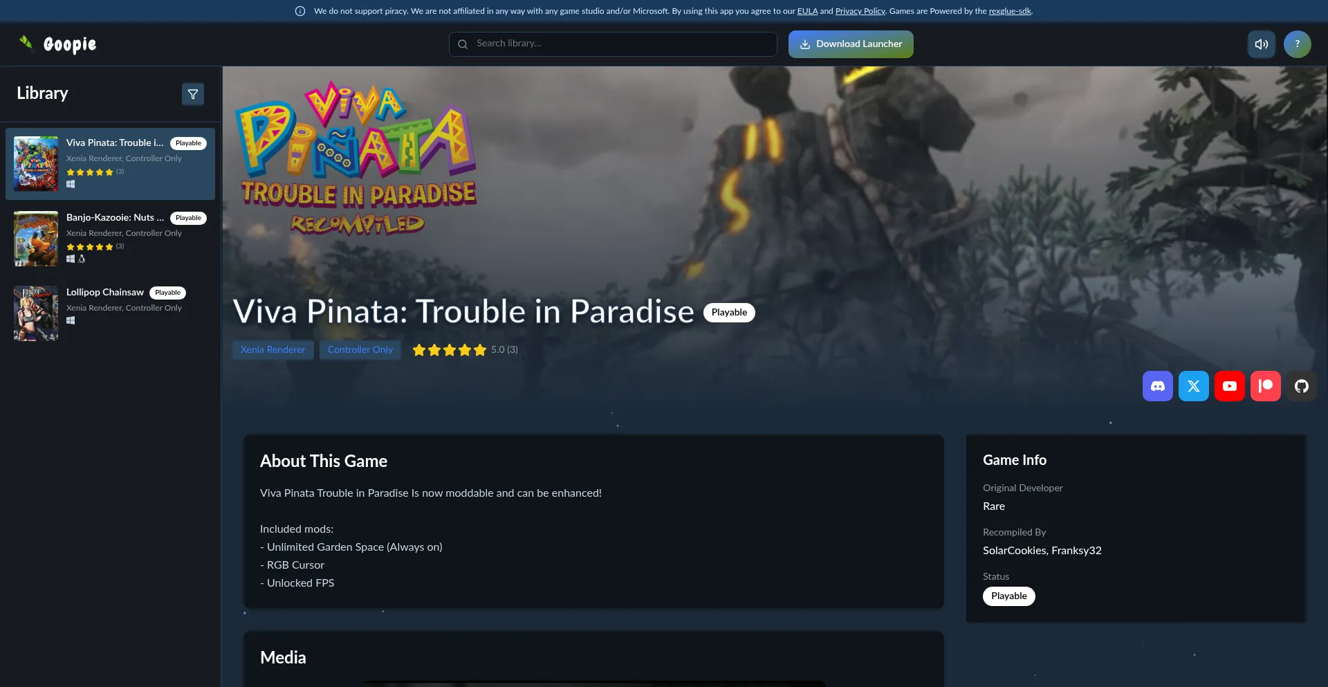Click the 'Game Info' heading
This screenshot has height=687, width=1328.
pyautogui.click(x=1015, y=460)
